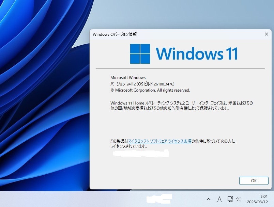Show hidden icons in system tray
The image size is (274, 207).
(209, 199)
